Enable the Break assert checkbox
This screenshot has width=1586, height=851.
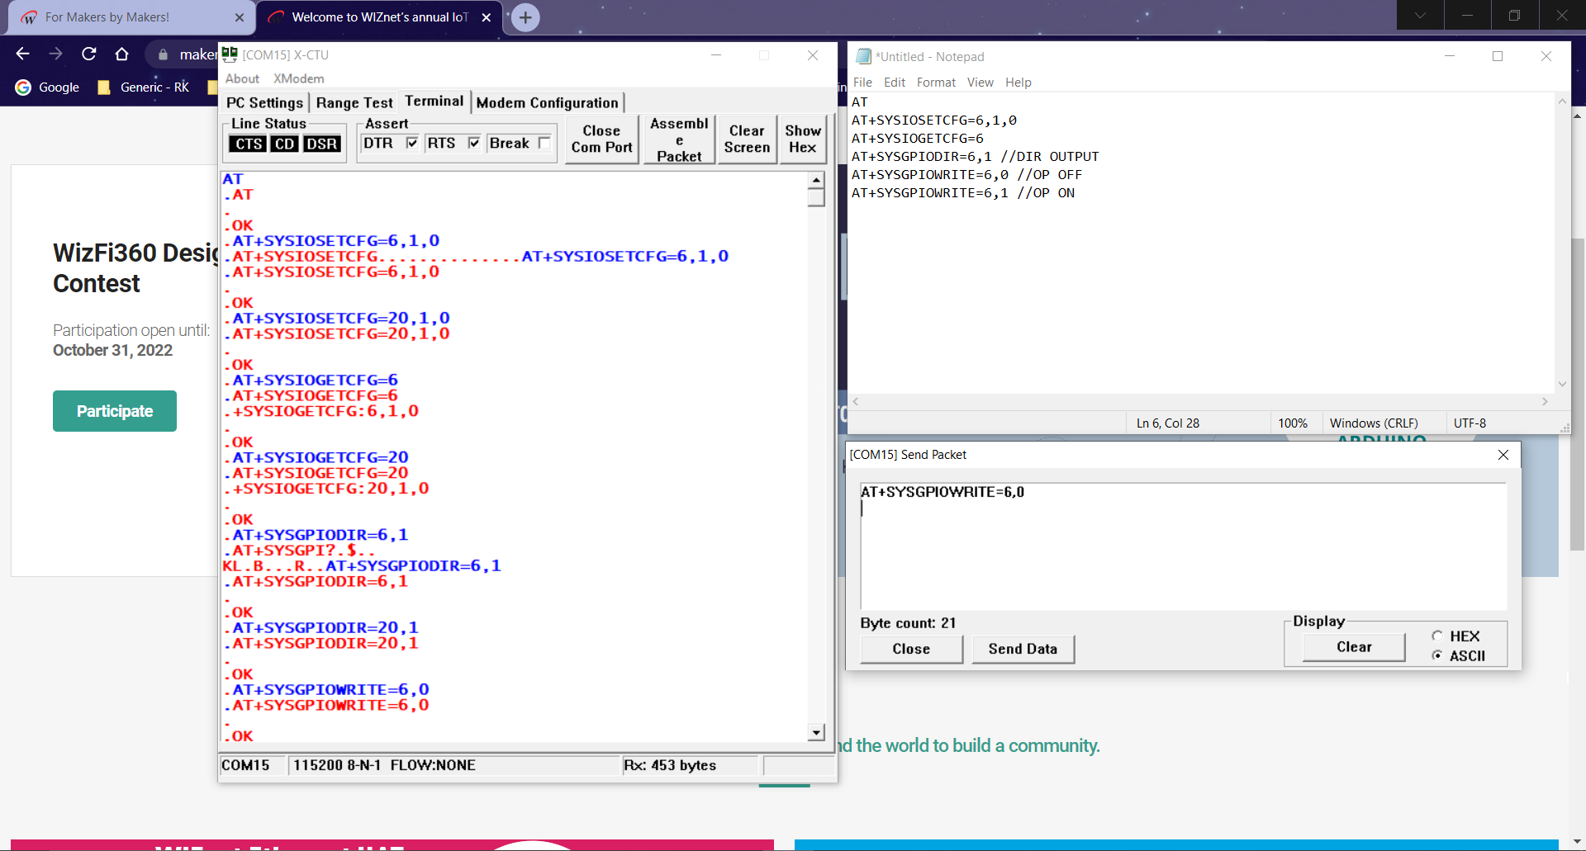[544, 143]
